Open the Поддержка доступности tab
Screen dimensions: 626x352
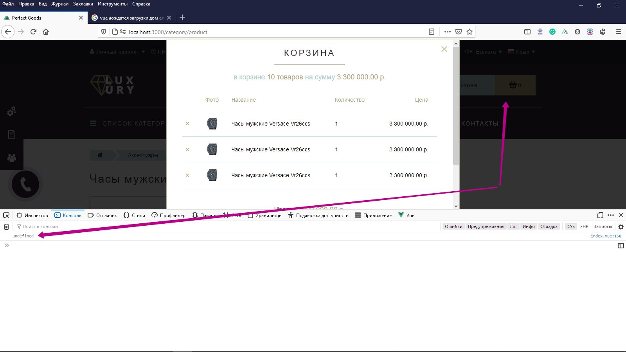click(x=318, y=215)
